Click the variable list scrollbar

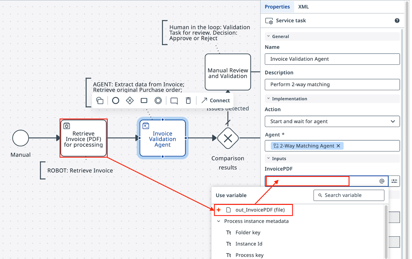tap(386, 231)
